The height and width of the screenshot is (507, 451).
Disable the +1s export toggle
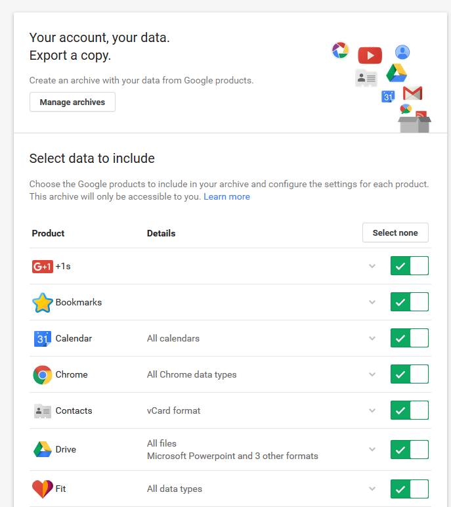coord(409,266)
